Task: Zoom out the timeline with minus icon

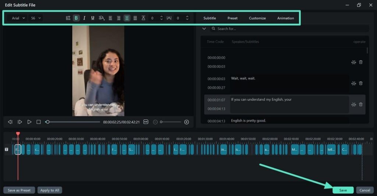Action: (155, 122)
